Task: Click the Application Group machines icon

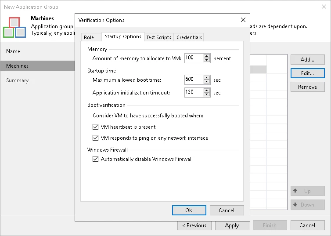Action: pyautogui.click(x=14, y=27)
